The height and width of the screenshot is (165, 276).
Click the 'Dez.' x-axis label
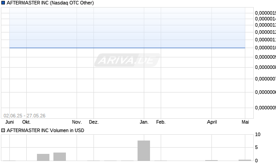[x=94, y=122]
